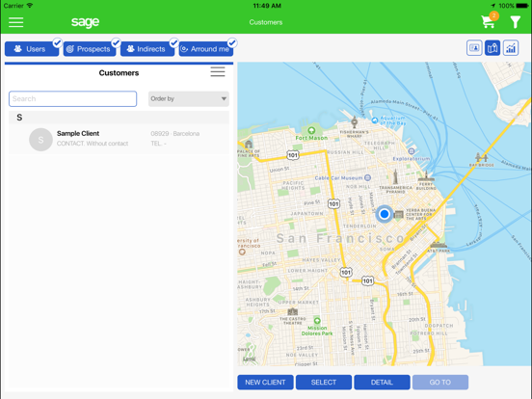Open the Customers list options menu

click(218, 72)
